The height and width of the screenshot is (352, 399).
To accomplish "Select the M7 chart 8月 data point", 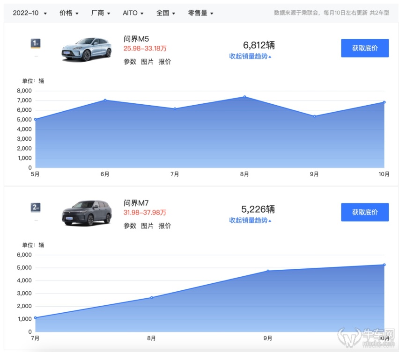I will [152, 298].
